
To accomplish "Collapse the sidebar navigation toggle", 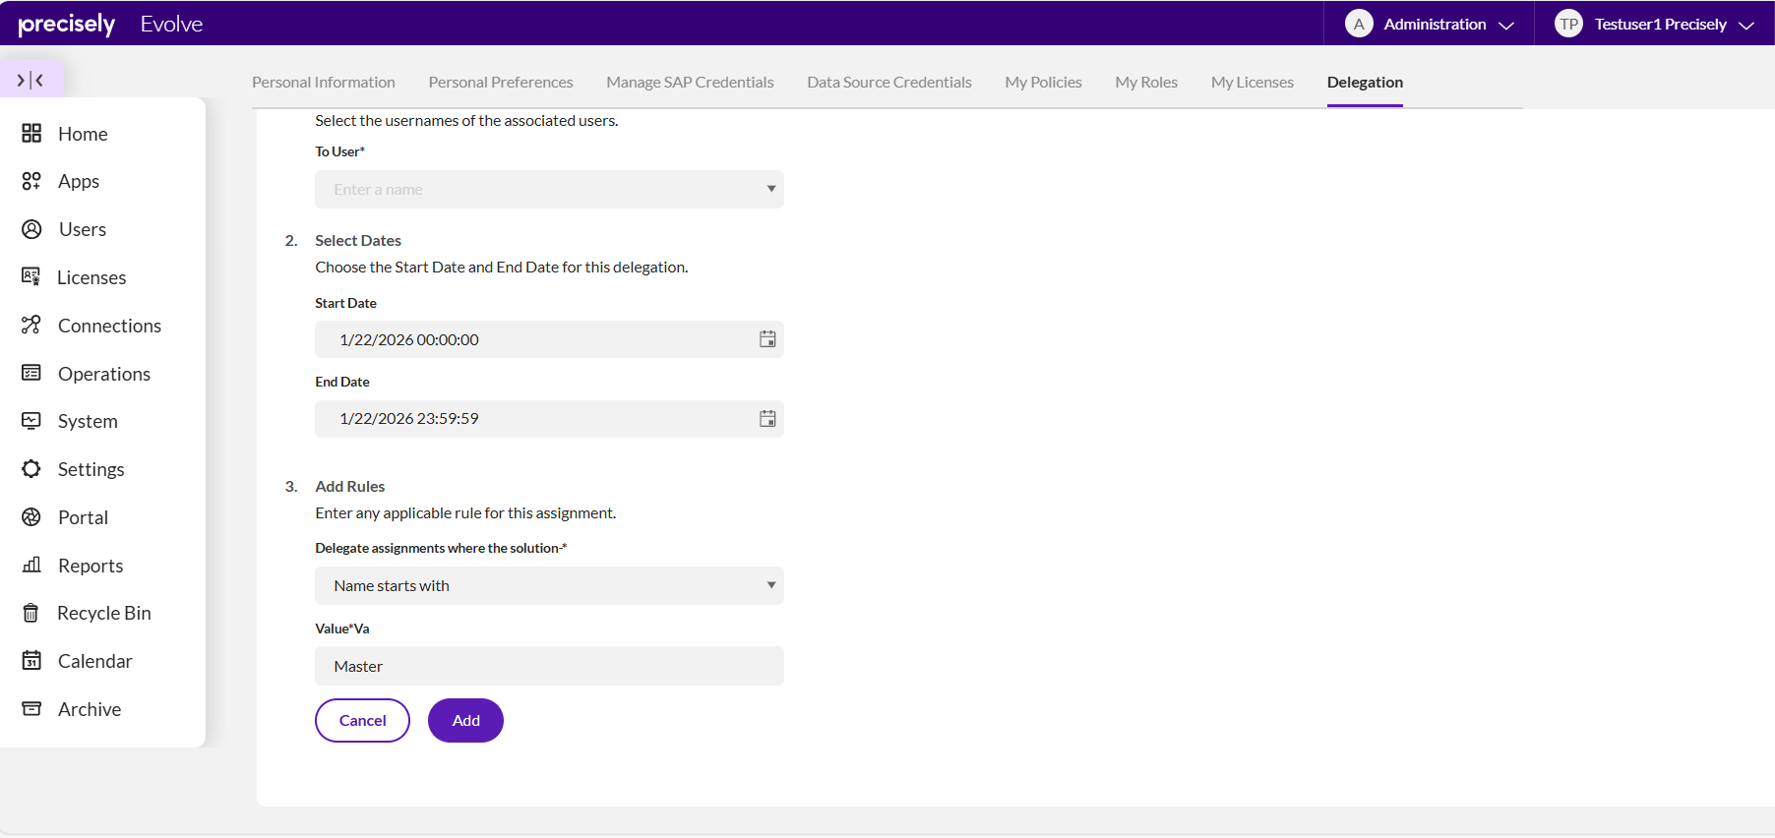I will (31, 80).
